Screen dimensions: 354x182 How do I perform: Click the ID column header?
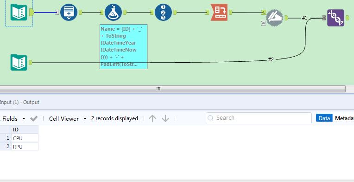pyautogui.click(x=25, y=130)
